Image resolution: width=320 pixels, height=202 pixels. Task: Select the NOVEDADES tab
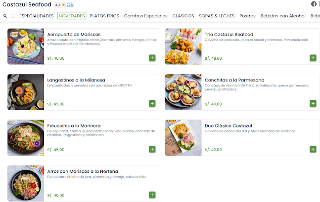point(72,16)
